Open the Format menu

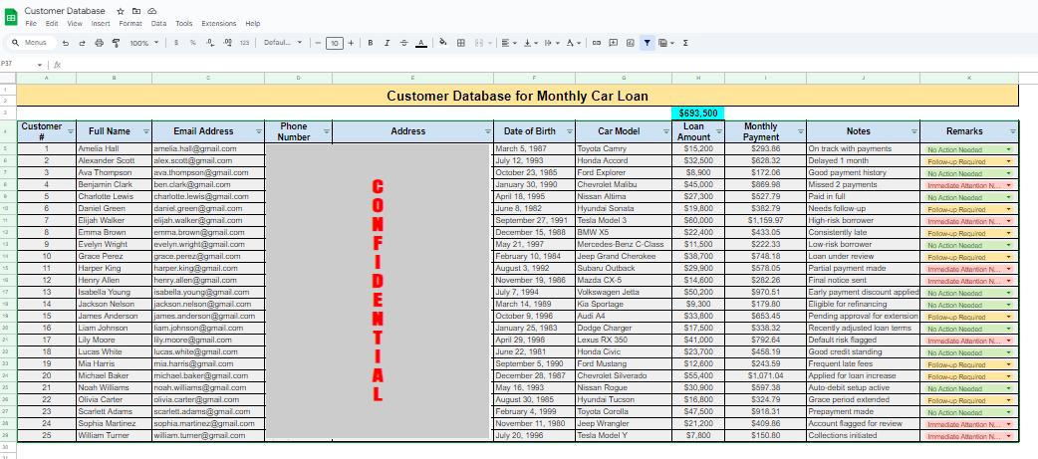[130, 23]
